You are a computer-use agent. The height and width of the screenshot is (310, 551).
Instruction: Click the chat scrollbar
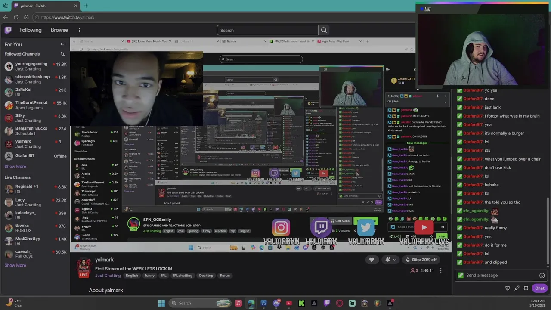548,230
